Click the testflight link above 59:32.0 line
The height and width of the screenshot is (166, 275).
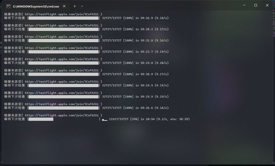[x=62, y=36]
